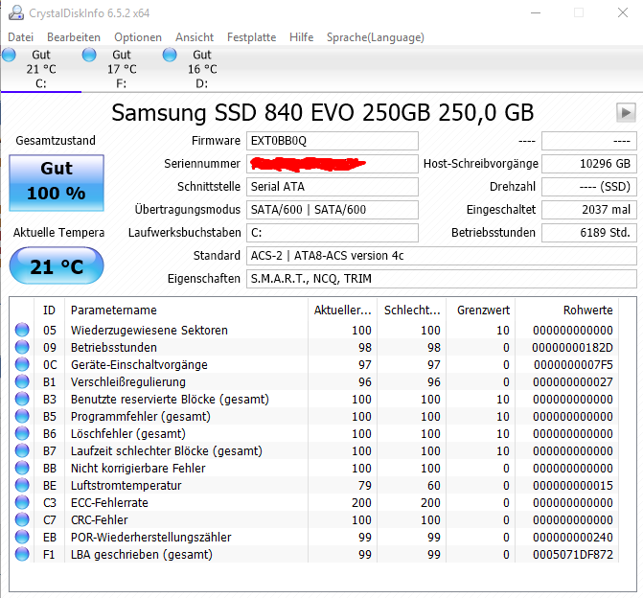643x598 pixels.
Task: Select raw value 000000000240
Action: [573, 538]
